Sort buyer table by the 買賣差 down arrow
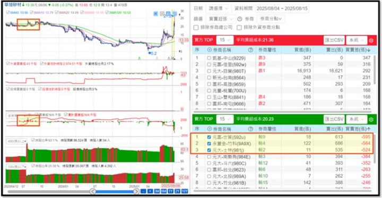382x198 pixels. click(368, 50)
